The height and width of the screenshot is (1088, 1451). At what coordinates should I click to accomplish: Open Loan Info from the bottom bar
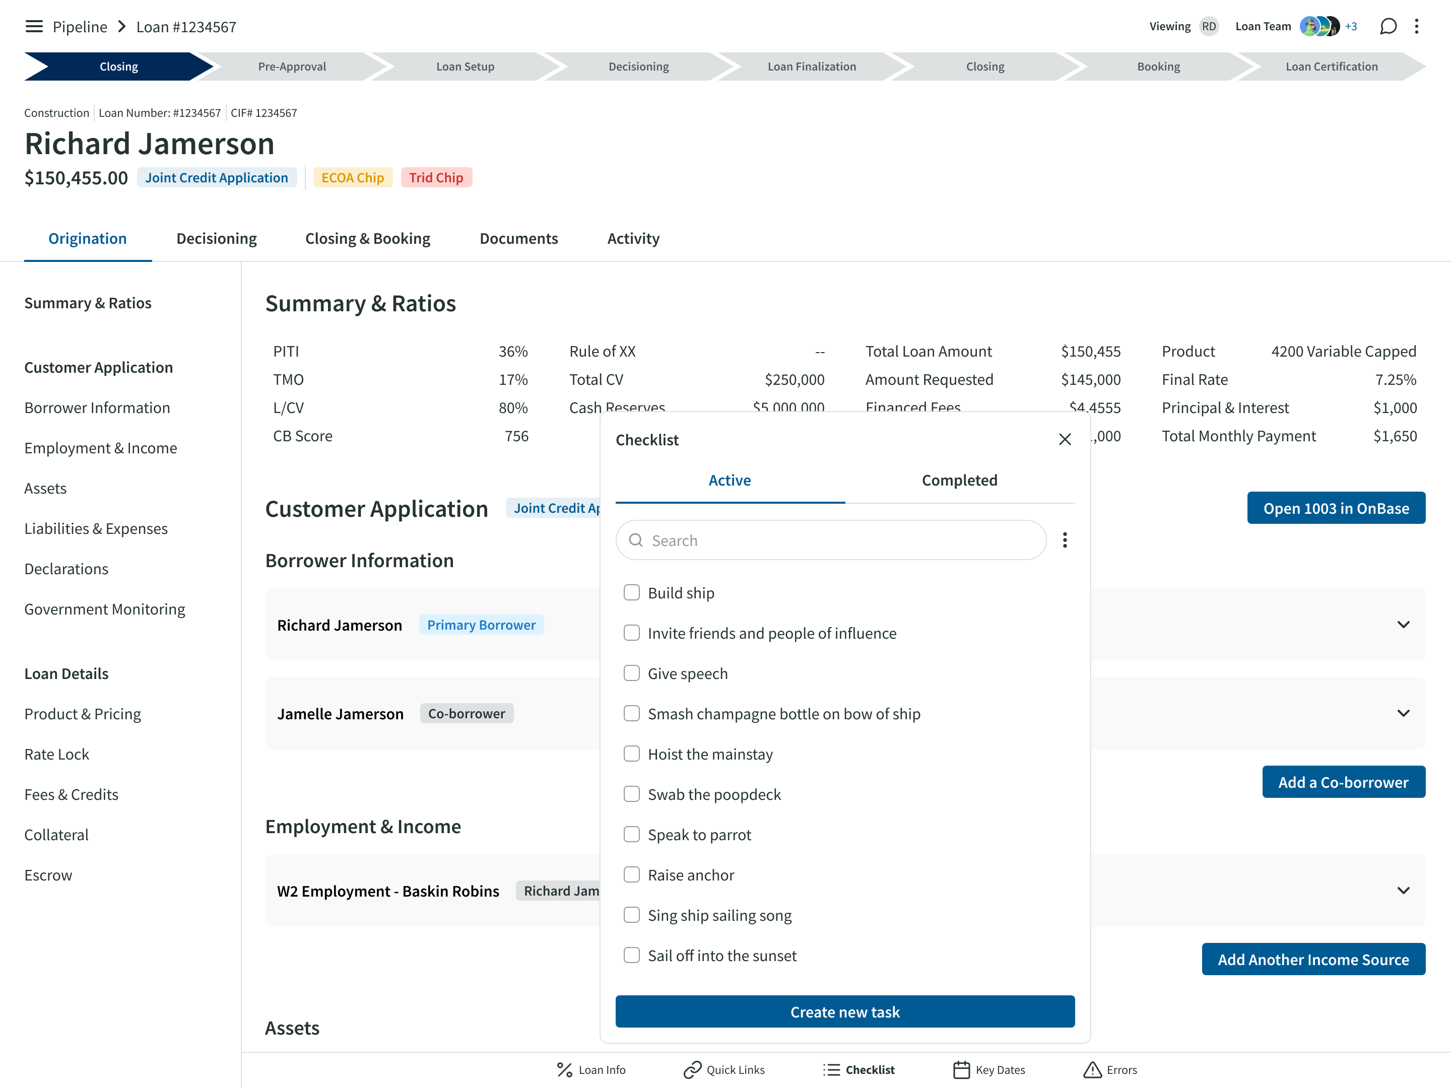[591, 1070]
